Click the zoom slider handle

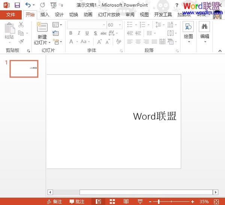159,202
